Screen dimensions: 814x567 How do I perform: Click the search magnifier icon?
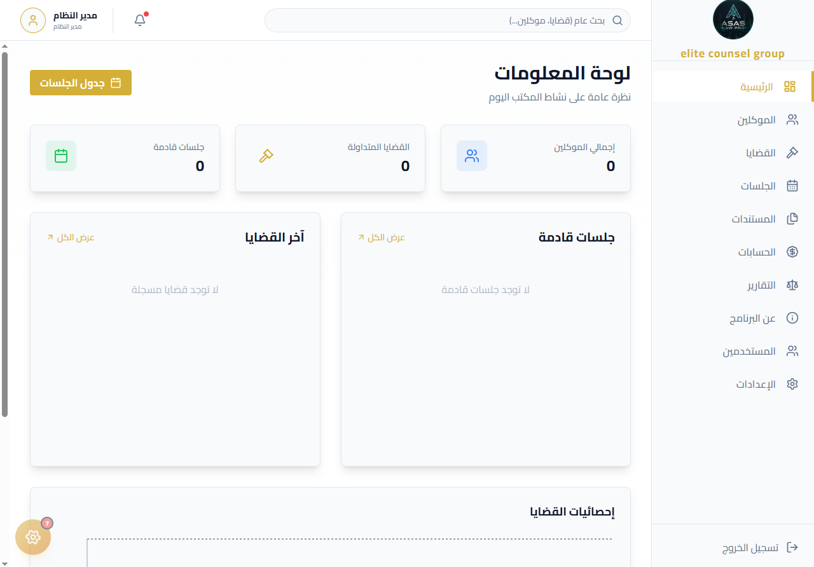tap(617, 20)
